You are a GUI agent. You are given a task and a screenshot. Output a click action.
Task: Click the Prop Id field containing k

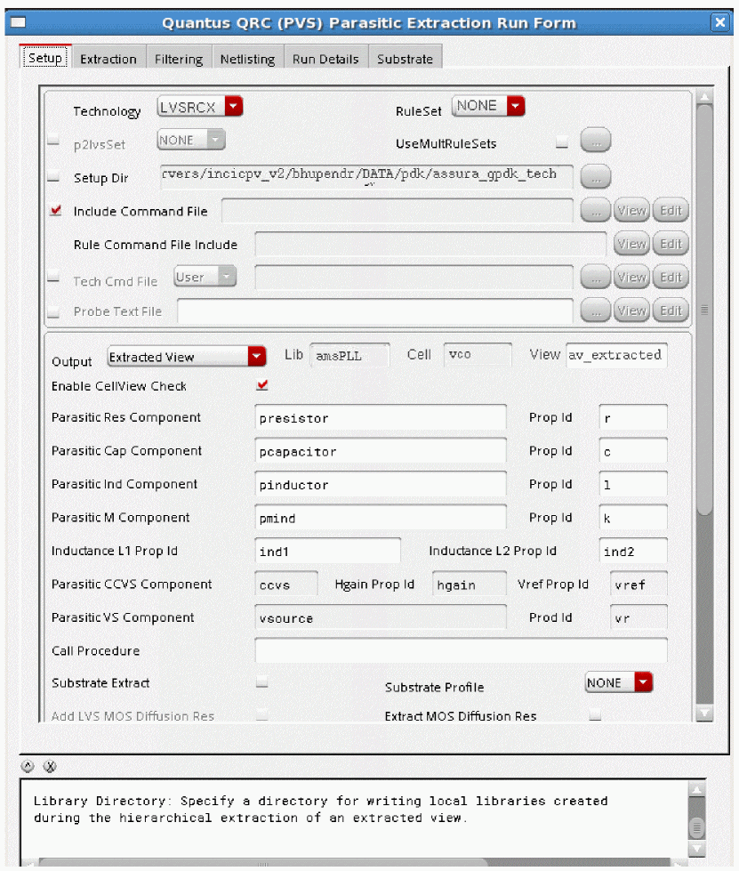pos(633,518)
